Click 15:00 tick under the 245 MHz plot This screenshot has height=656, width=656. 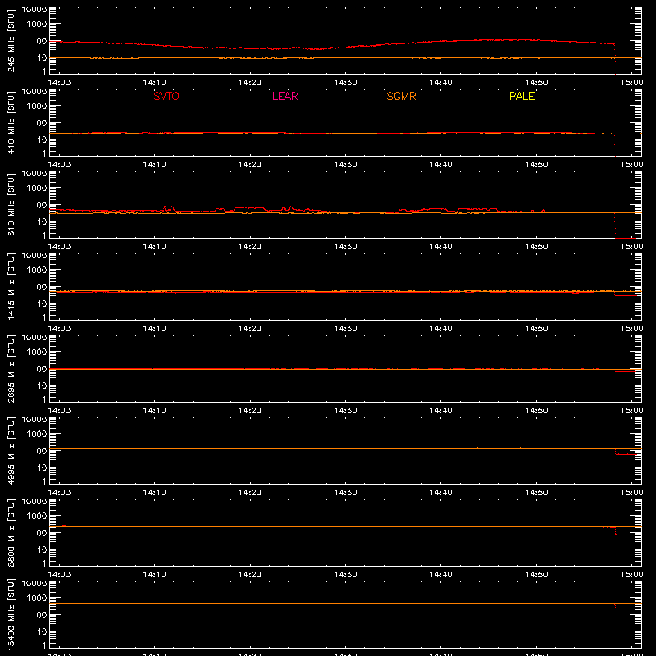[631, 83]
